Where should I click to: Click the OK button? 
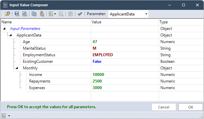point(190,107)
